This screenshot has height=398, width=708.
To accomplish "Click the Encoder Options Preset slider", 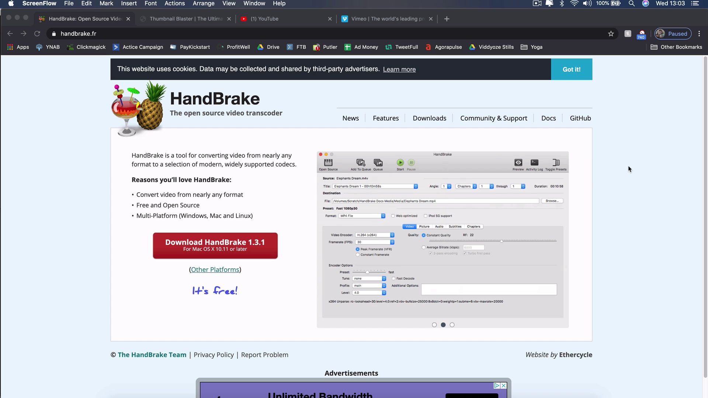I will (369, 272).
